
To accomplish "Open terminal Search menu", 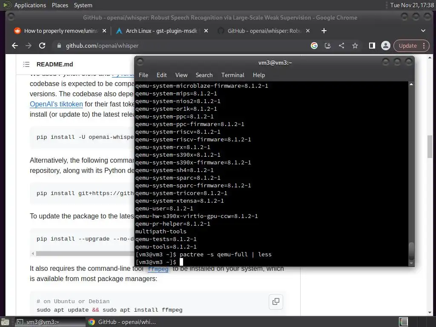I will point(204,75).
